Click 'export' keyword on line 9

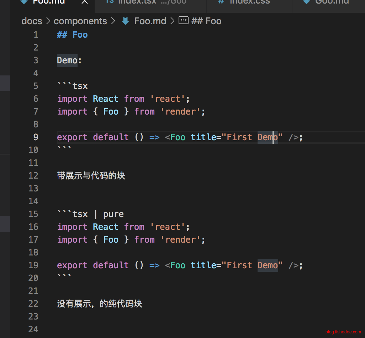(x=72, y=137)
